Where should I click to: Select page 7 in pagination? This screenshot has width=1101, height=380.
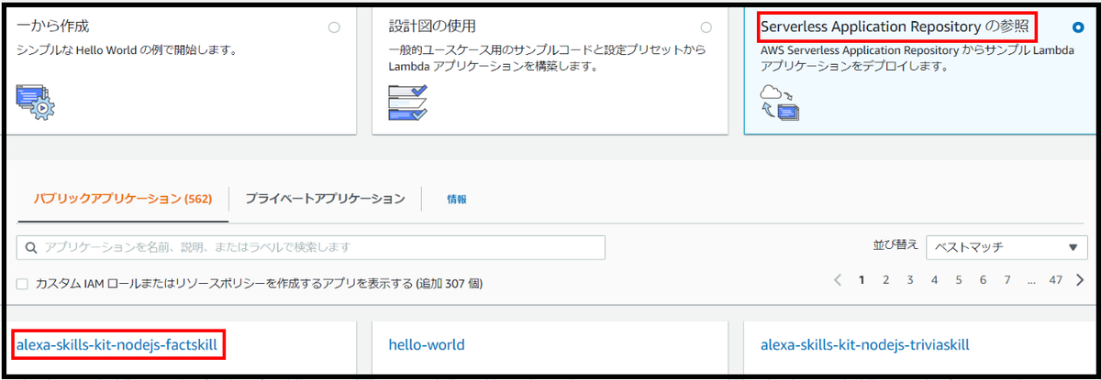pos(1006,280)
